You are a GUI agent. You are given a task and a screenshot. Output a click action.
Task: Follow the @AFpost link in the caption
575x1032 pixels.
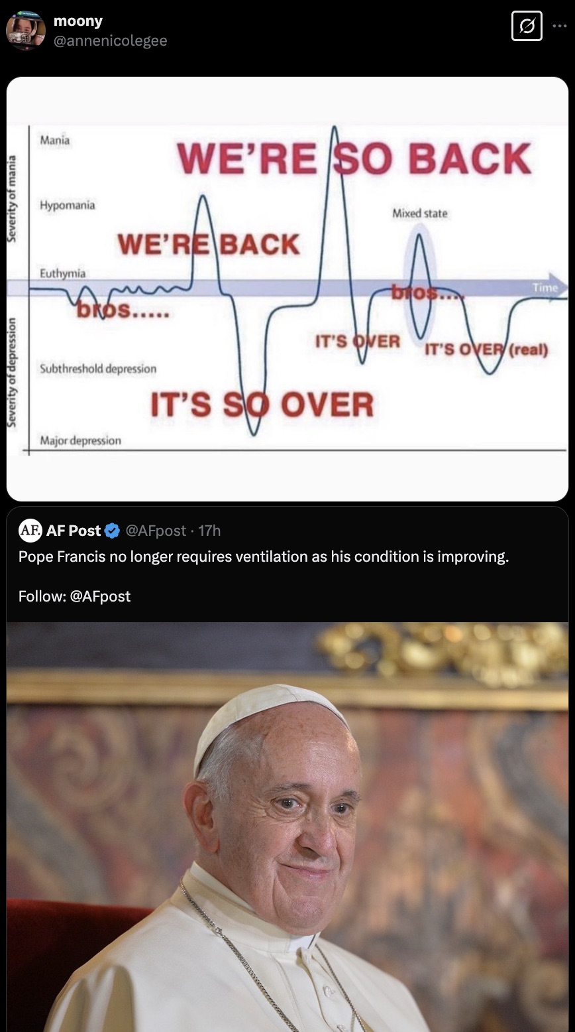[x=101, y=596]
